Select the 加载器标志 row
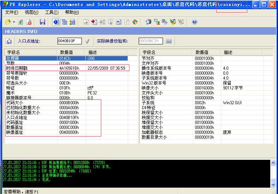This screenshot has width=278, height=194. 202,132
